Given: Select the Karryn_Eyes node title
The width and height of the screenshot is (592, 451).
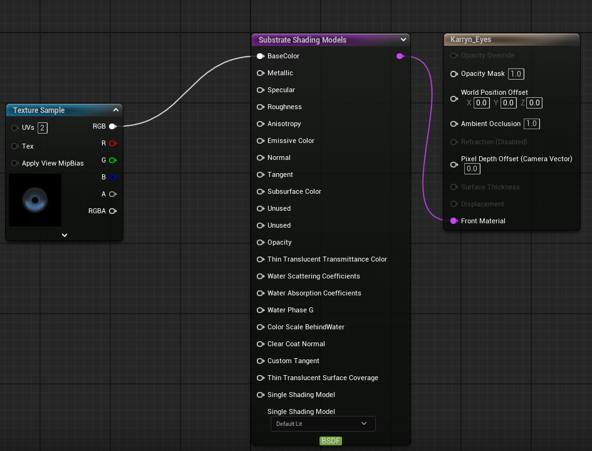Looking at the screenshot, I should pyautogui.click(x=470, y=40).
